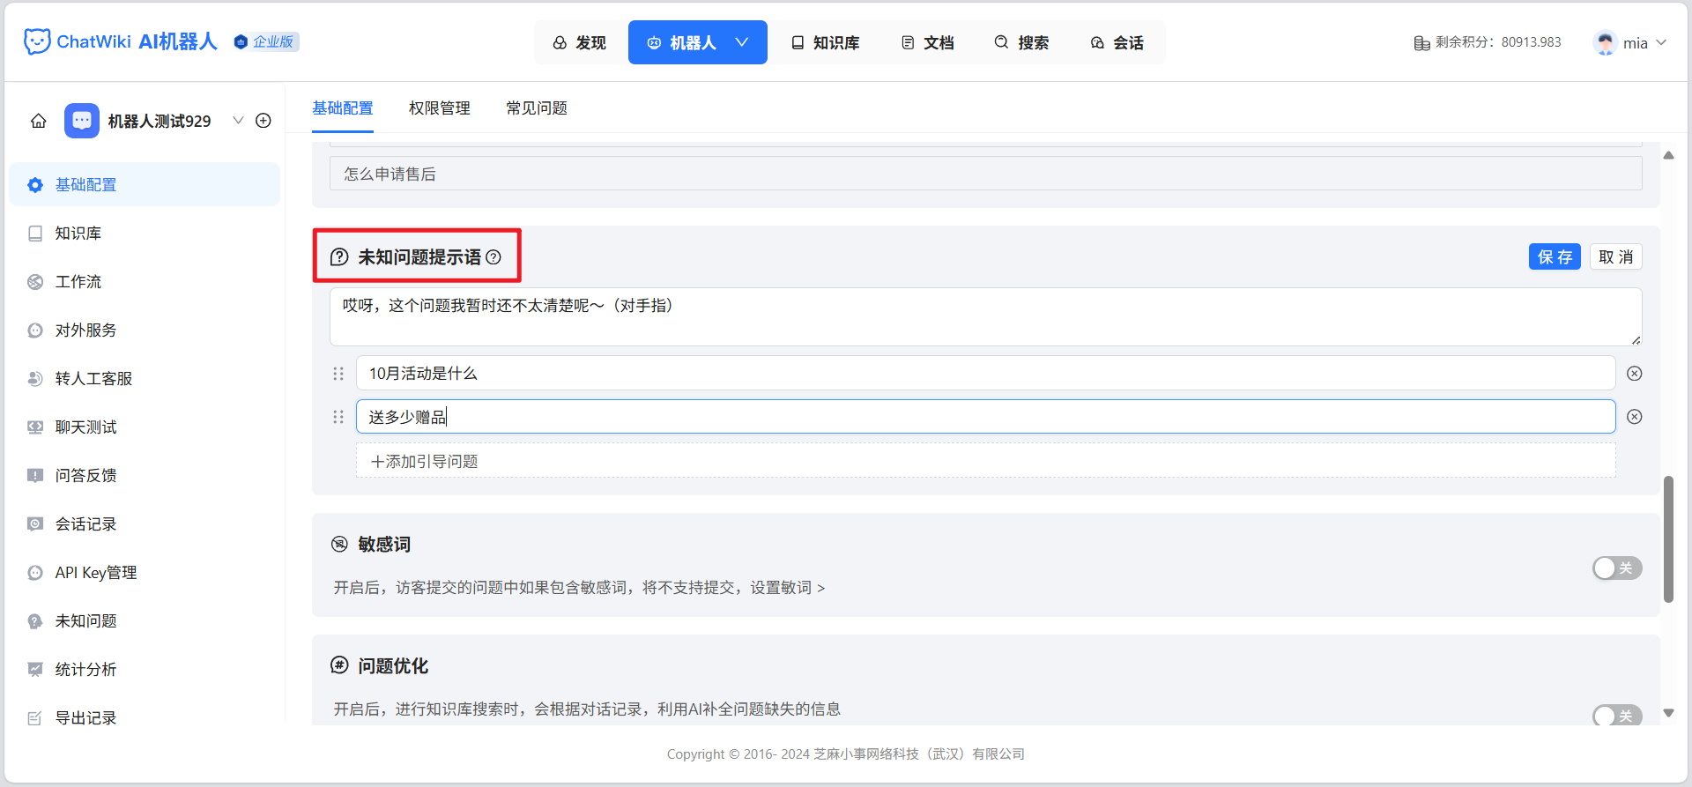Open the mia account dropdown arrow
This screenshot has height=787, width=1692.
1661,42
